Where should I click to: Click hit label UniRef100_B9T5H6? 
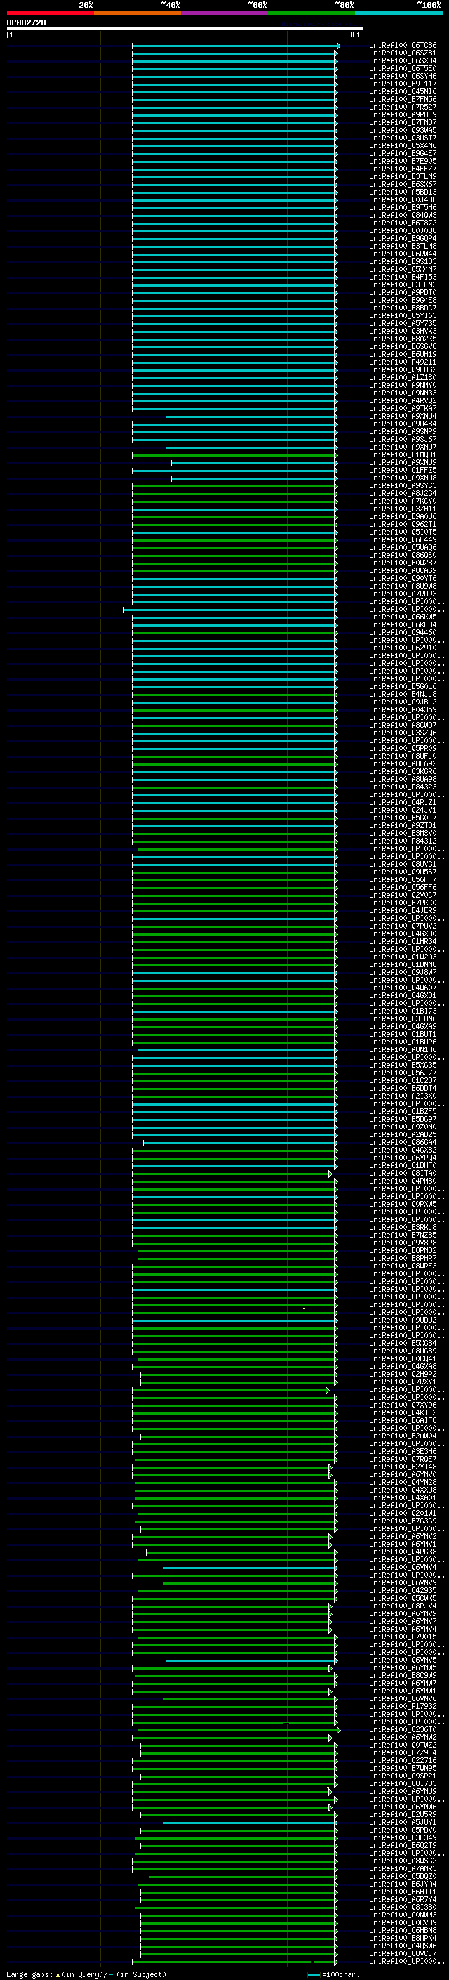click(x=403, y=207)
